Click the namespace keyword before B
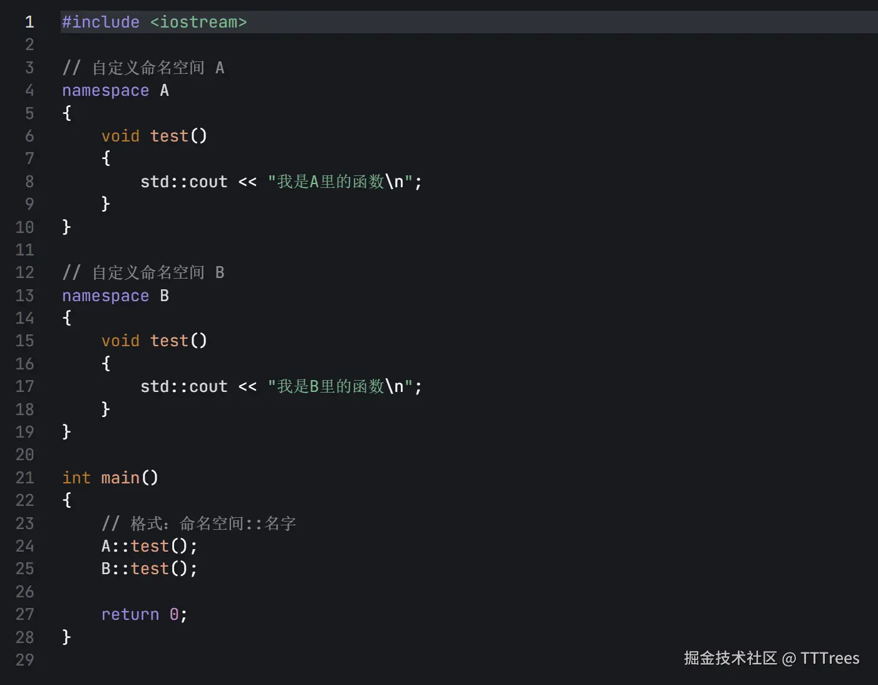The width and height of the screenshot is (878, 685). pyautogui.click(x=105, y=296)
